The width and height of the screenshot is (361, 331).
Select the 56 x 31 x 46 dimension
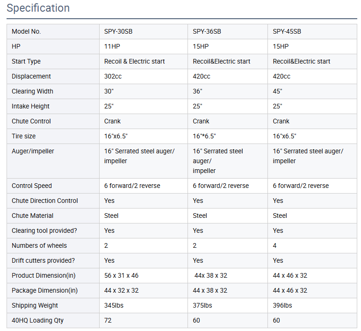tap(121, 276)
